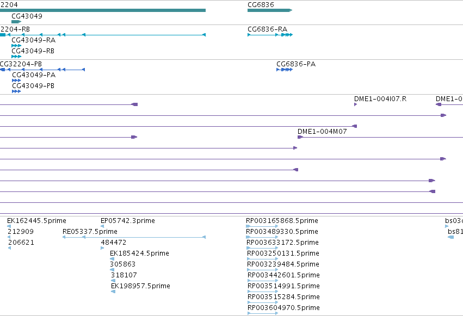
Task: Select the DME1-004M07 clone feature
Action: pyautogui.click(x=380, y=137)
